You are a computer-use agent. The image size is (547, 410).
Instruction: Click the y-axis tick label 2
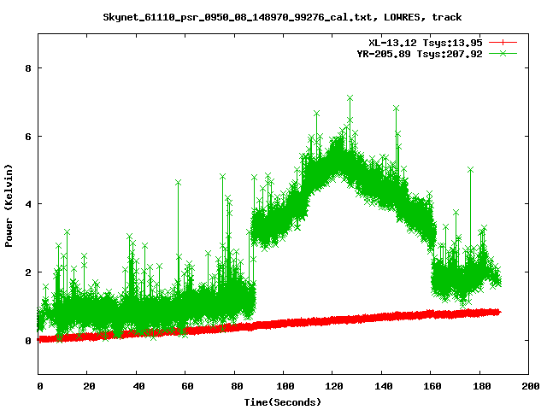coord(28,272)
